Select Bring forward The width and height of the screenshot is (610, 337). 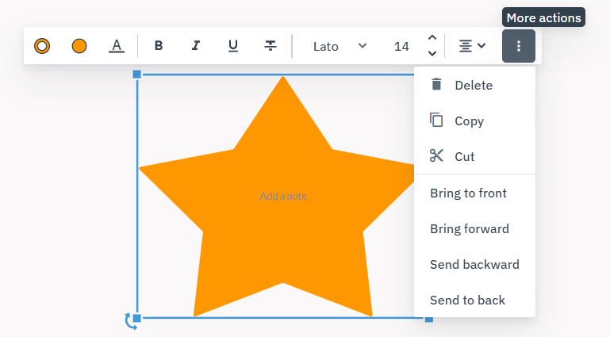point(474,229)
